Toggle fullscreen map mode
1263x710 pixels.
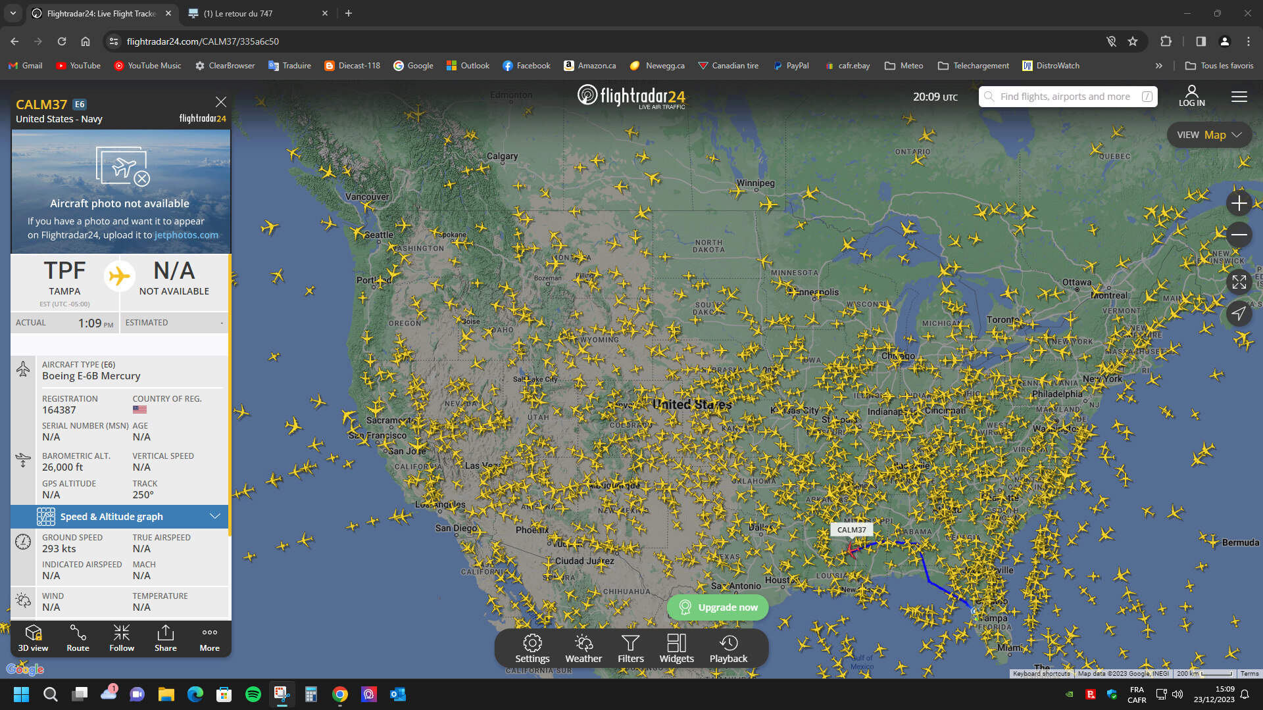[x=1239, y=282]
